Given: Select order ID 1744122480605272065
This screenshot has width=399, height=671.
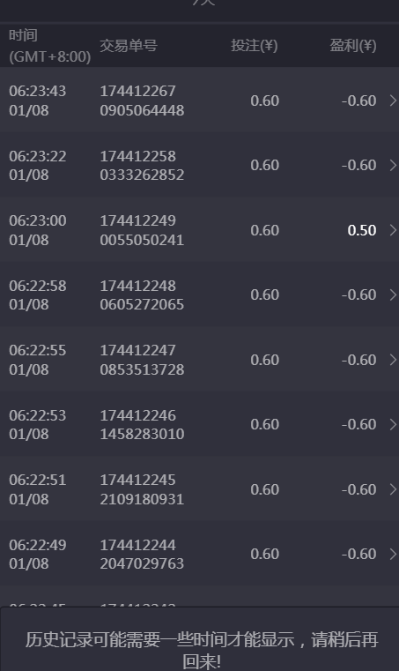Looking at the screenshot, I should point(142,295).
